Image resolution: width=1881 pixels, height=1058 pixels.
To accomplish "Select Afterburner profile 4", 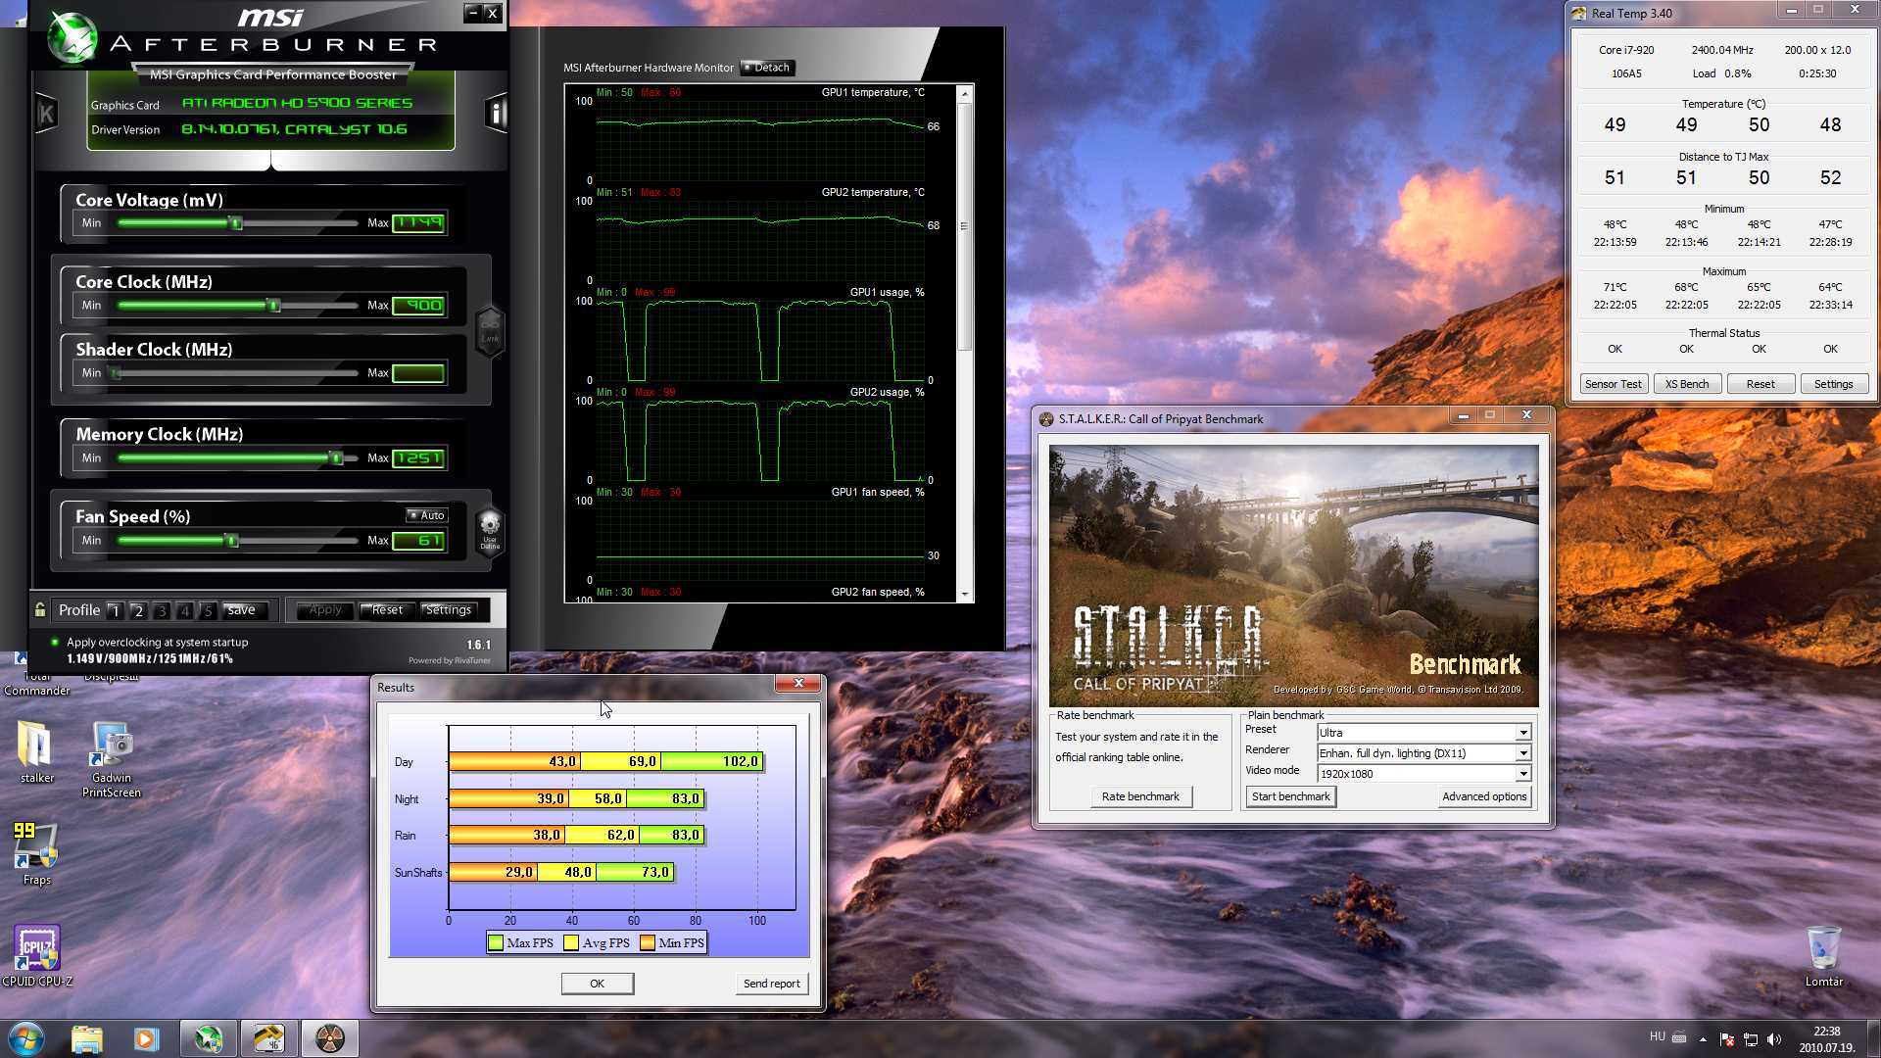I will (x=184, y=610).
